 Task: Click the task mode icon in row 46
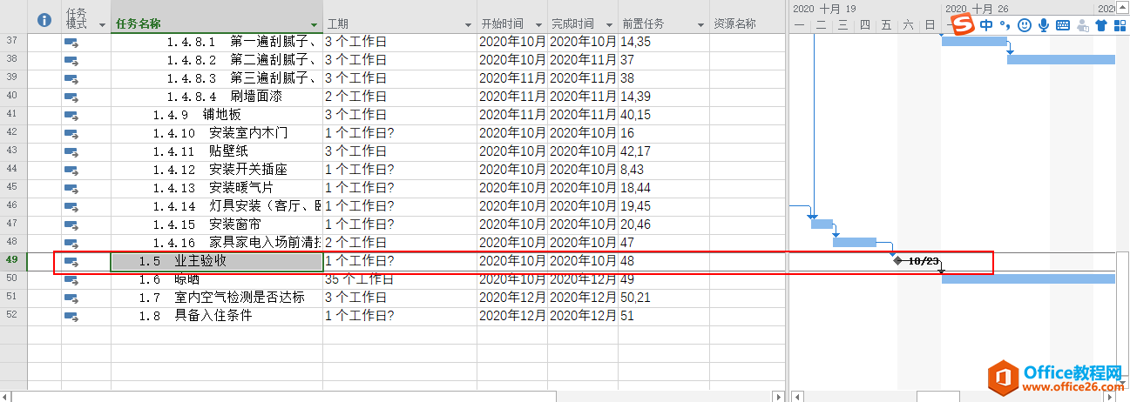71,206
